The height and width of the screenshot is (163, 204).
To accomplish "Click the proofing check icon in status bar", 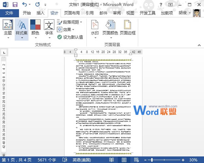I will coord(65,160).
